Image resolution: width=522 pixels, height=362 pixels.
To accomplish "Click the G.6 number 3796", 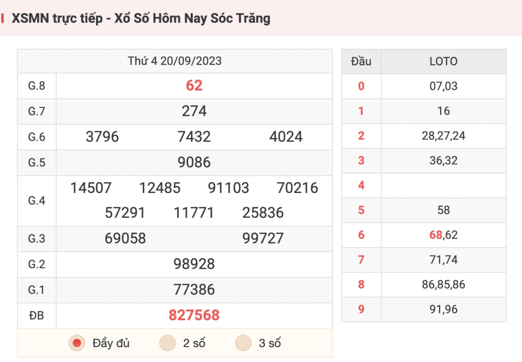I will click(x=102, y=136).
